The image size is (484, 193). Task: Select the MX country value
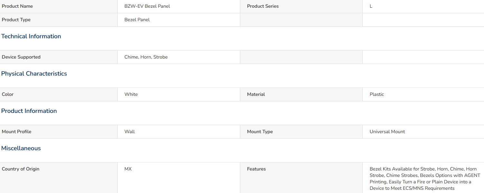128,169
